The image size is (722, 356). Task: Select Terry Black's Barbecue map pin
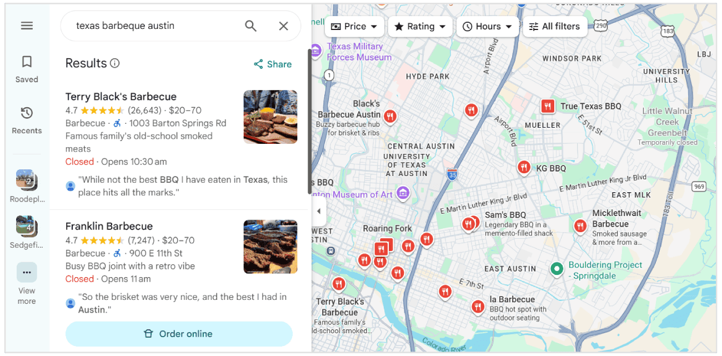339,284
